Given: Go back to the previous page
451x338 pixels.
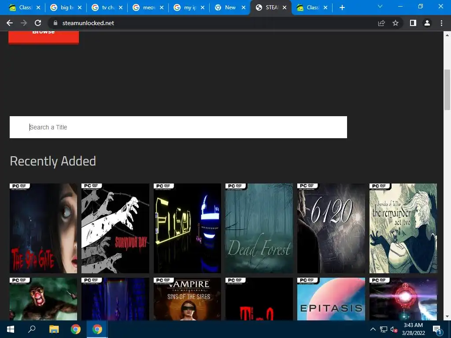Looking at the screenshot, I should click(x=10, y=23).
